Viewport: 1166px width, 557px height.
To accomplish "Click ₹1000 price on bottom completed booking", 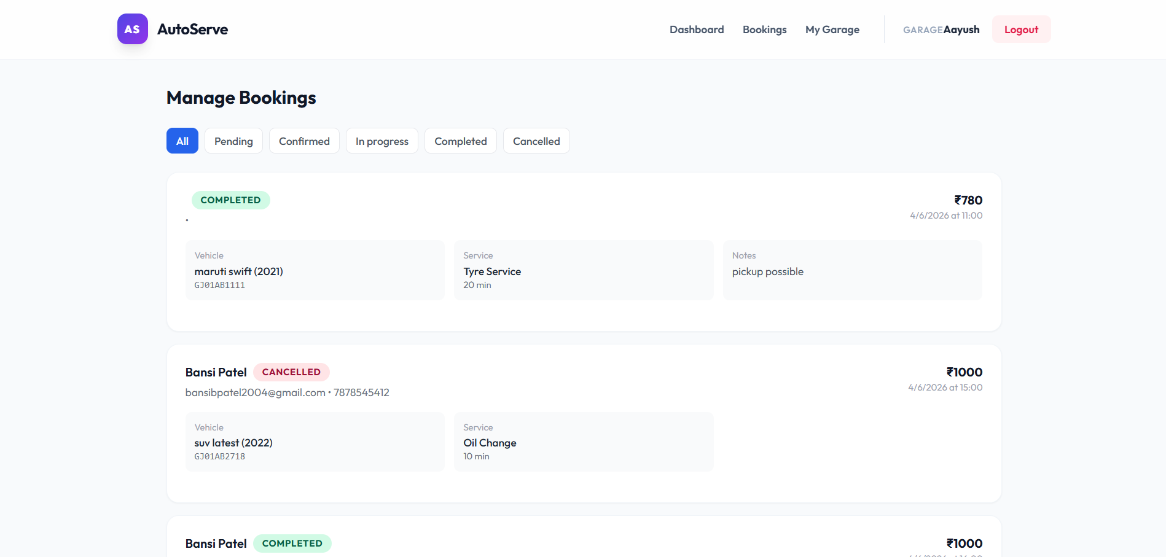I will [964, 543].
